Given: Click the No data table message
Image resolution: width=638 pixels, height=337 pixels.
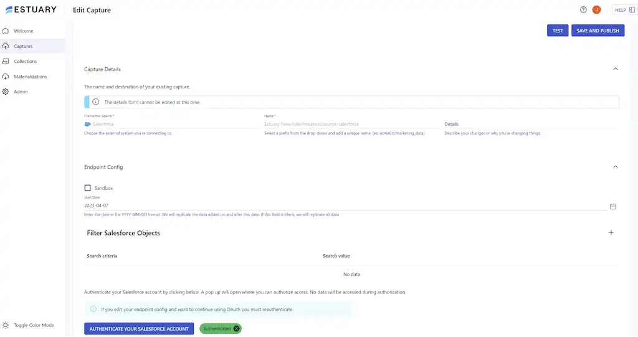Looking at the screenshot, I should tap(351, 274).
